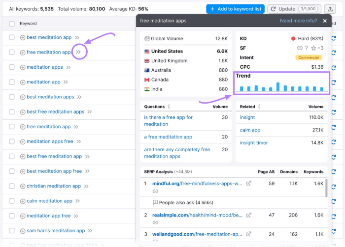Click the tallest bar in Trend chart
345x247 pixels.
278,87
